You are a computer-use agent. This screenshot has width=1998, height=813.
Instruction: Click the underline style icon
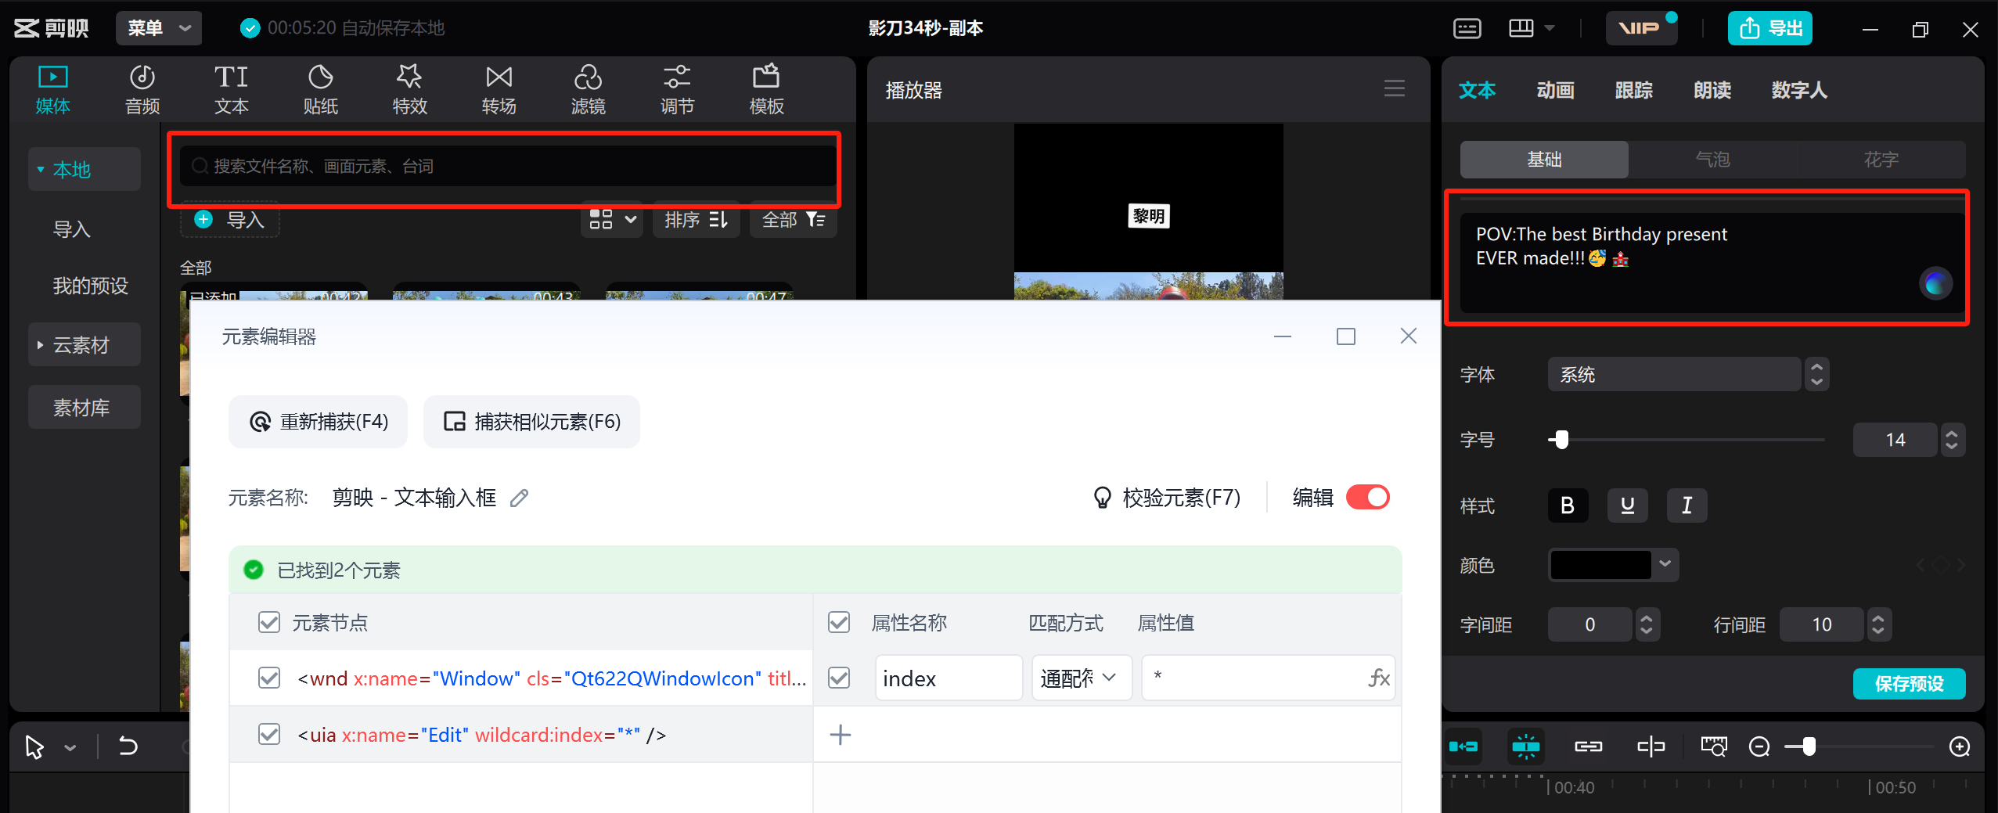[1627, 505]
